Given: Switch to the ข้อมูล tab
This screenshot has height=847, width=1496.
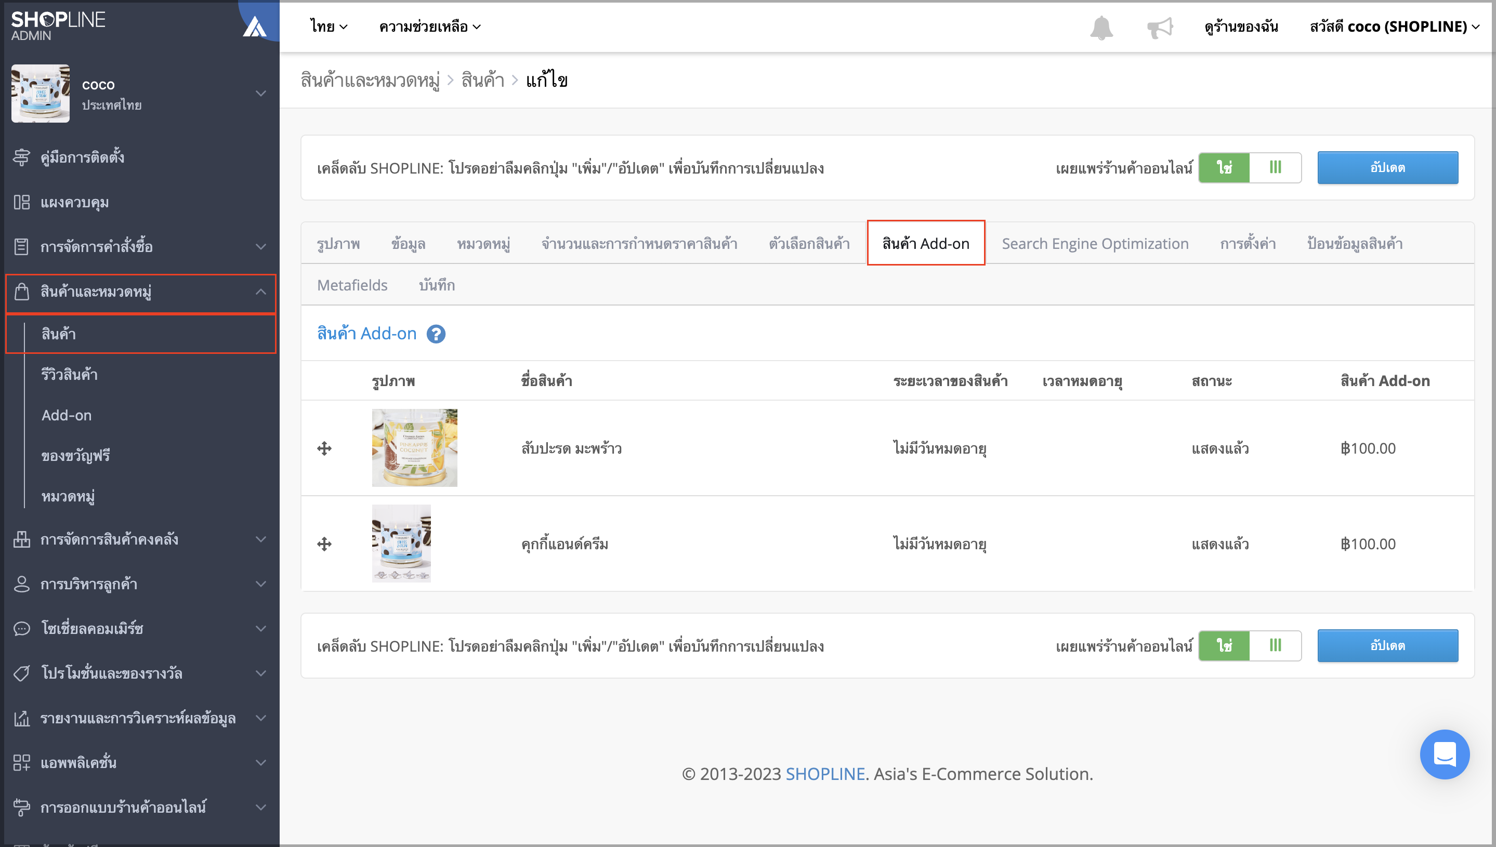Looking at the screenshot, I should coord(408,244).
